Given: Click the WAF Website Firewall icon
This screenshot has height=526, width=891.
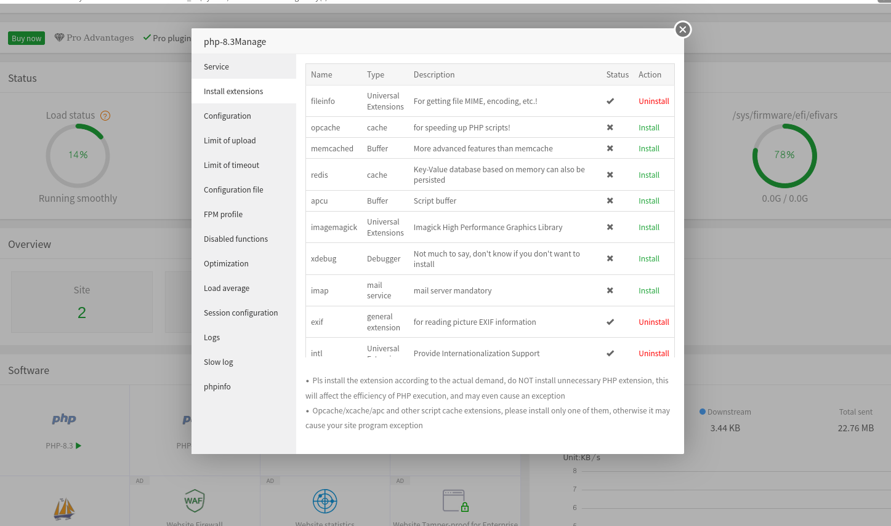Looking at the screenshot, I should point(194,501).
